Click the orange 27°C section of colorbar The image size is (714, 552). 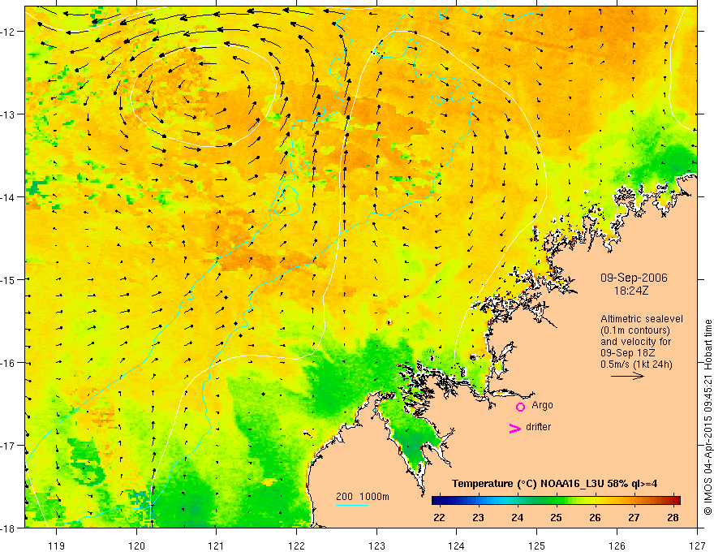[x=634, y=501]
